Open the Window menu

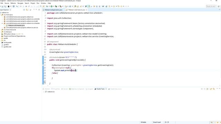pyautogui.click(x=44, y=3)
